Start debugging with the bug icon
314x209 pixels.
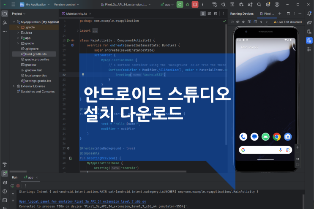click(x=188, y=4)
